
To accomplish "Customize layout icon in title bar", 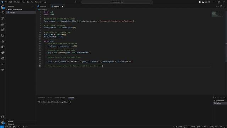I will (209, 2).
